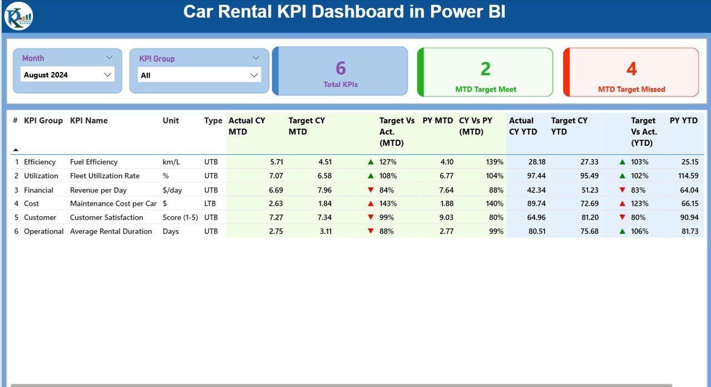
Task: Open the August 2024 month dropdown
Action: pyautogui.click(x=67, y=75)
